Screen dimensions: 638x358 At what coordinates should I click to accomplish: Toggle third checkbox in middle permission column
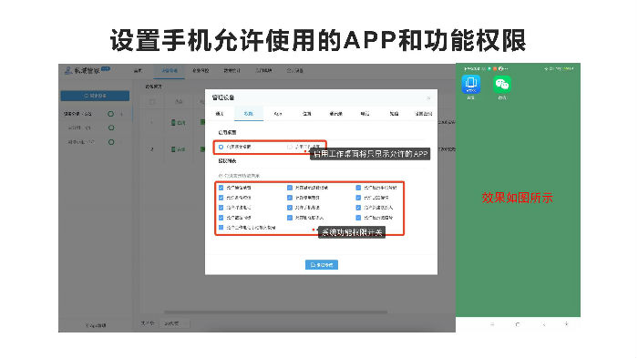(290, 208)
